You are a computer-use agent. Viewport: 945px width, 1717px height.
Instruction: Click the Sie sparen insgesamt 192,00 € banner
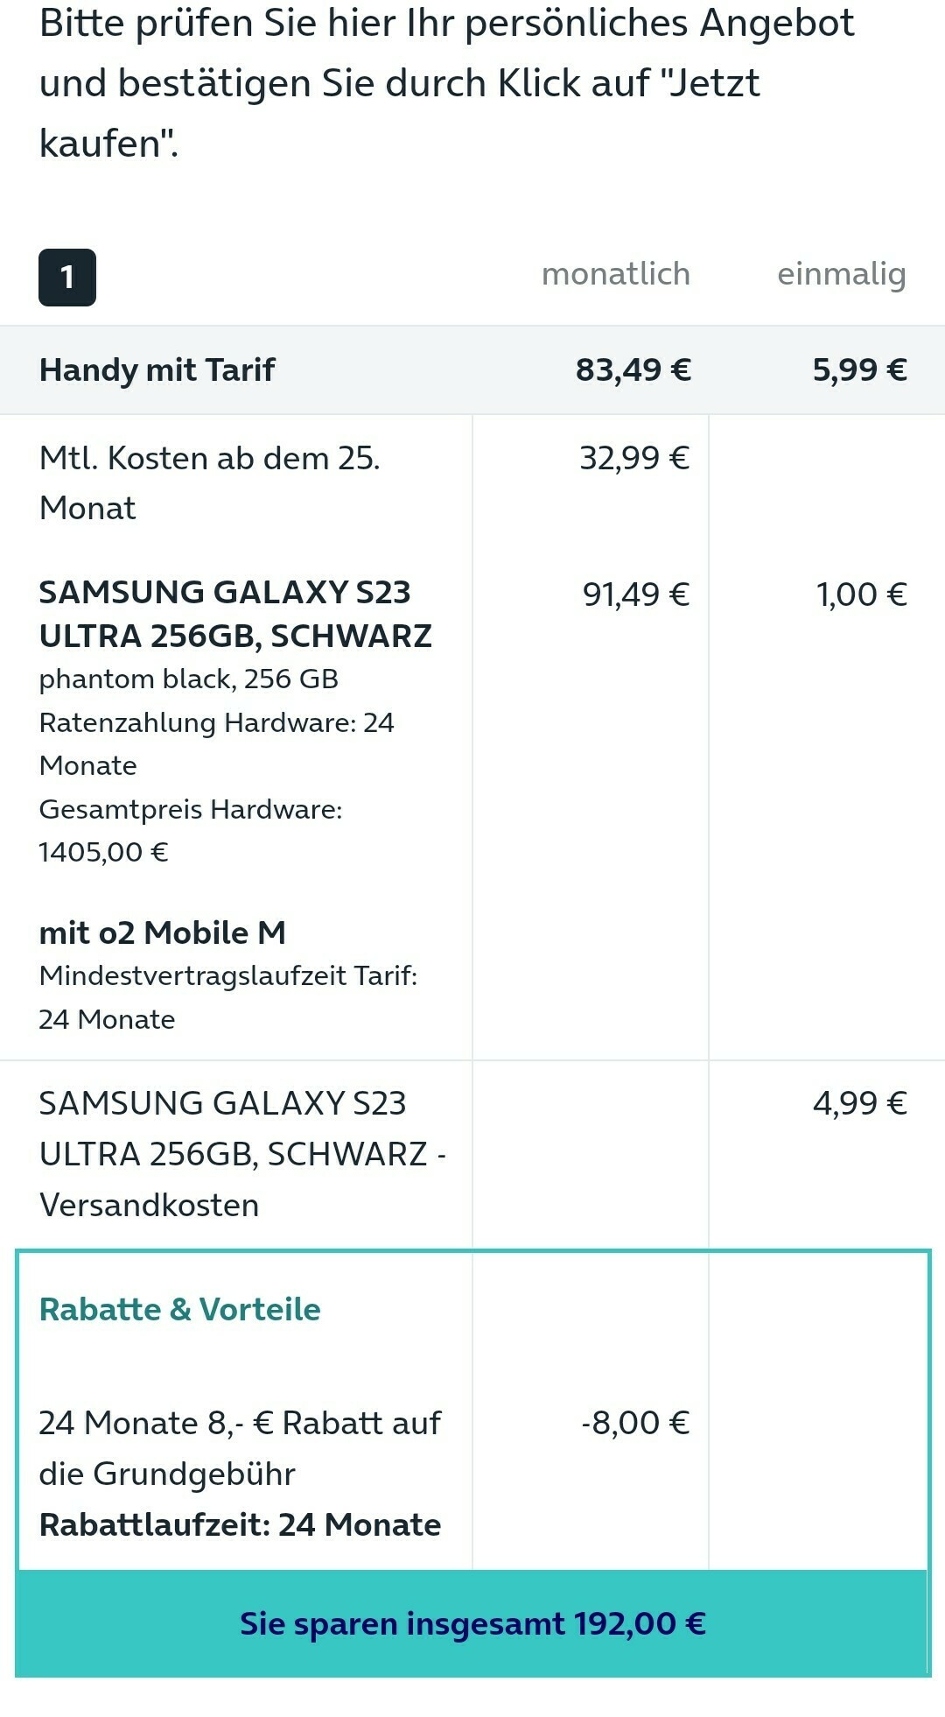(472, 1624)
